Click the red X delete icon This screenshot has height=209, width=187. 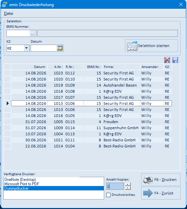[167, 60]
